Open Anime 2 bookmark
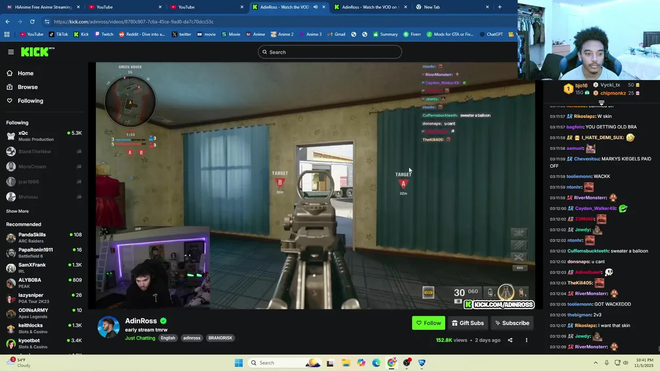 281,35
